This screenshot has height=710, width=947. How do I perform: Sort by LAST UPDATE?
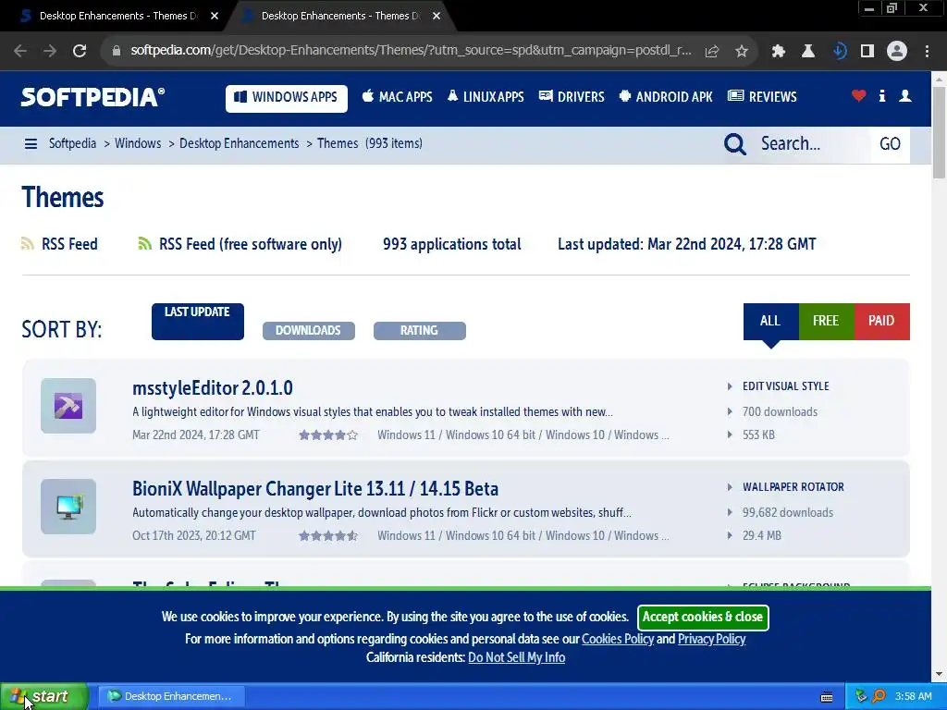tap(198, 321)
